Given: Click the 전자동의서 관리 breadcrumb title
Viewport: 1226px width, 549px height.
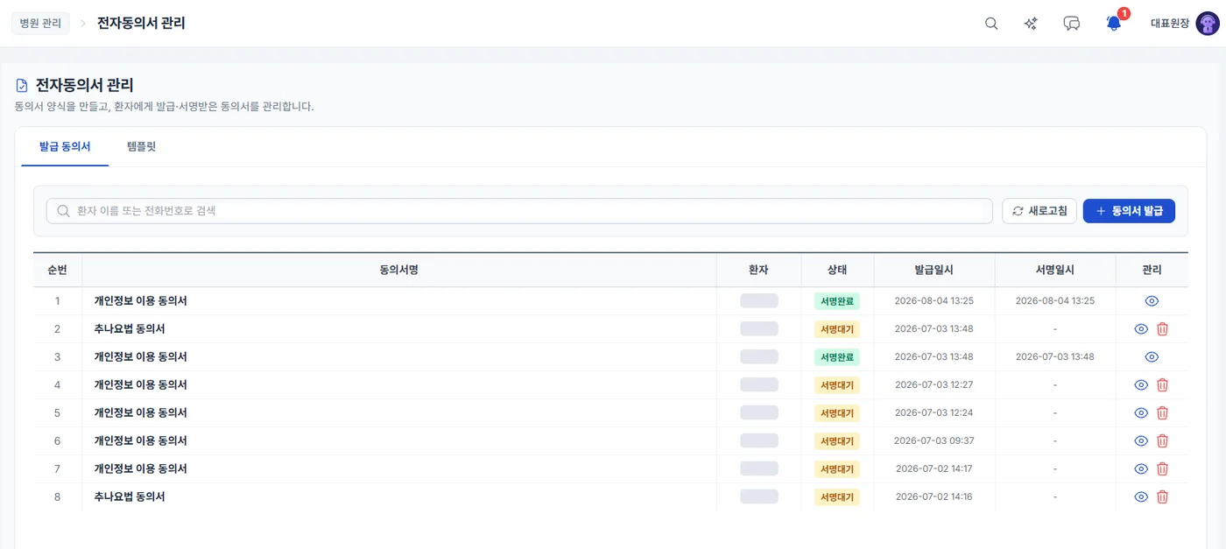Looking at the screenshot, I should point(141,24).
